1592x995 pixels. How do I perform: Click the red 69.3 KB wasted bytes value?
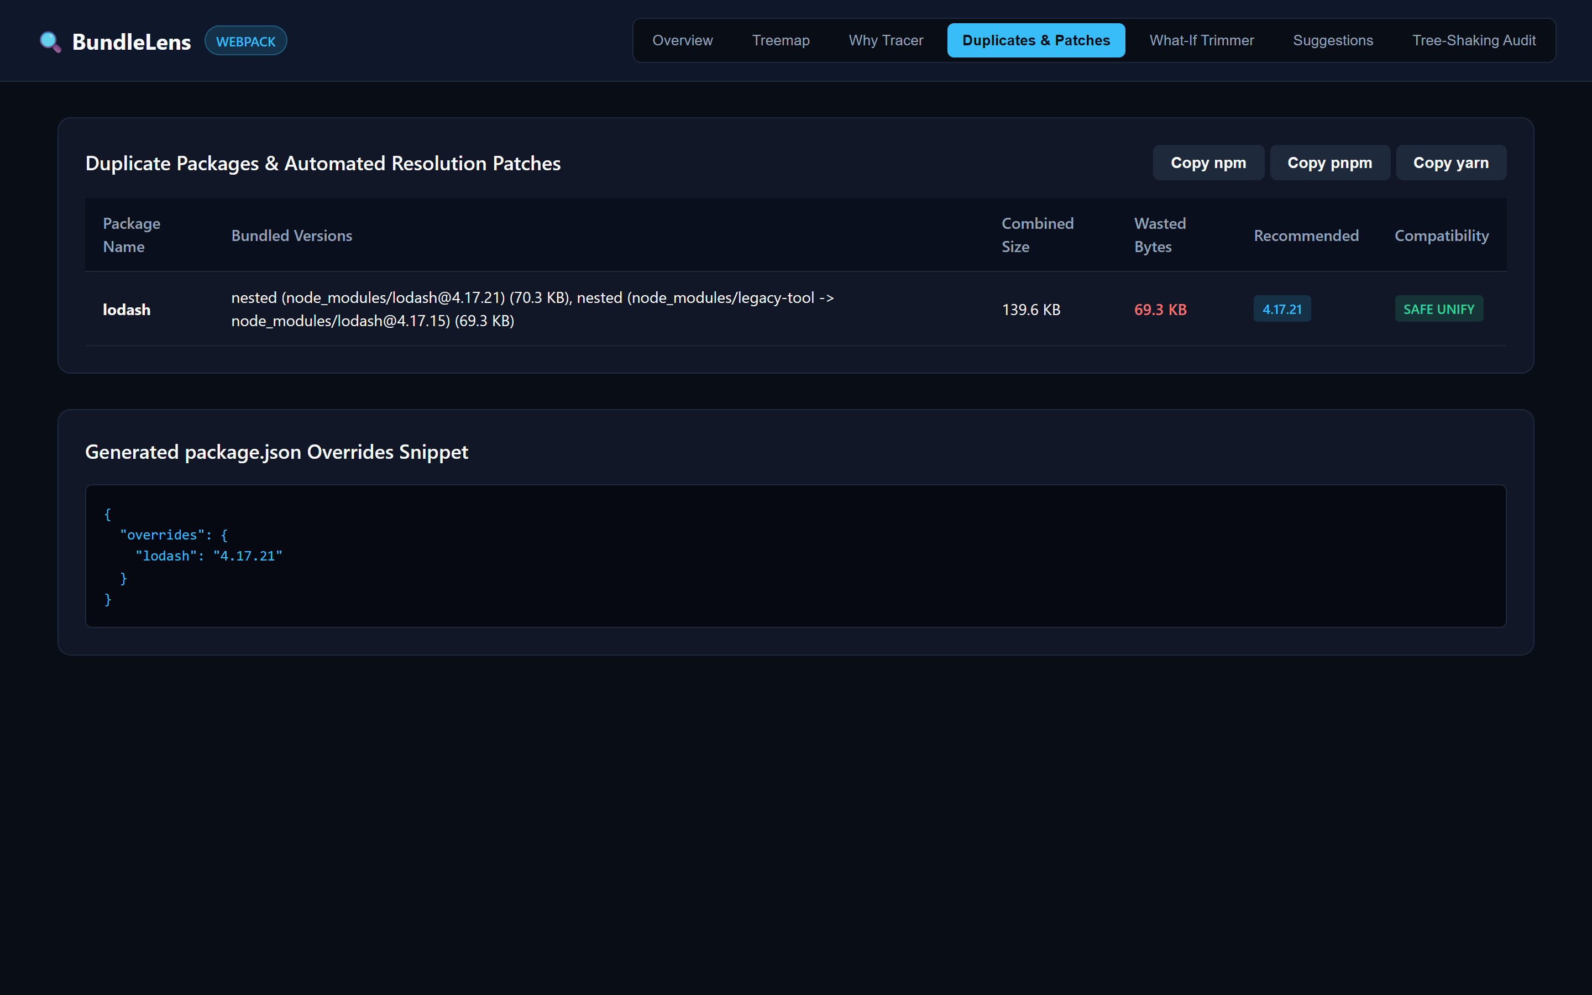click(1160, 310)
